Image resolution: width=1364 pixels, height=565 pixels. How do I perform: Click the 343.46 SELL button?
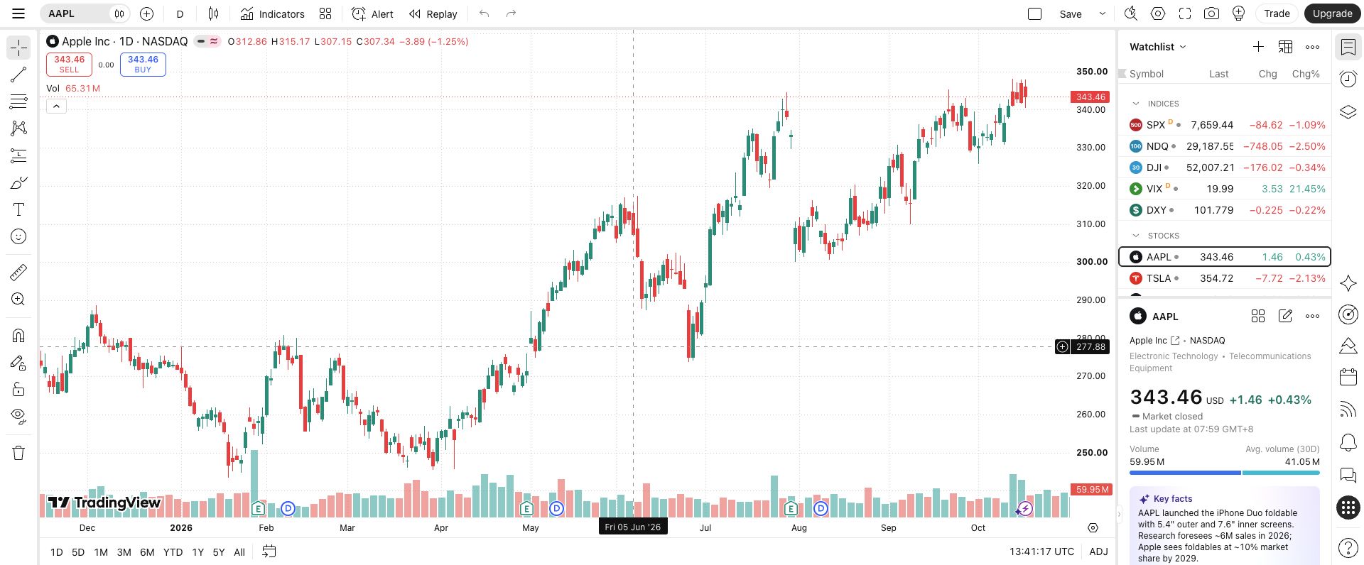pos(69,65)
